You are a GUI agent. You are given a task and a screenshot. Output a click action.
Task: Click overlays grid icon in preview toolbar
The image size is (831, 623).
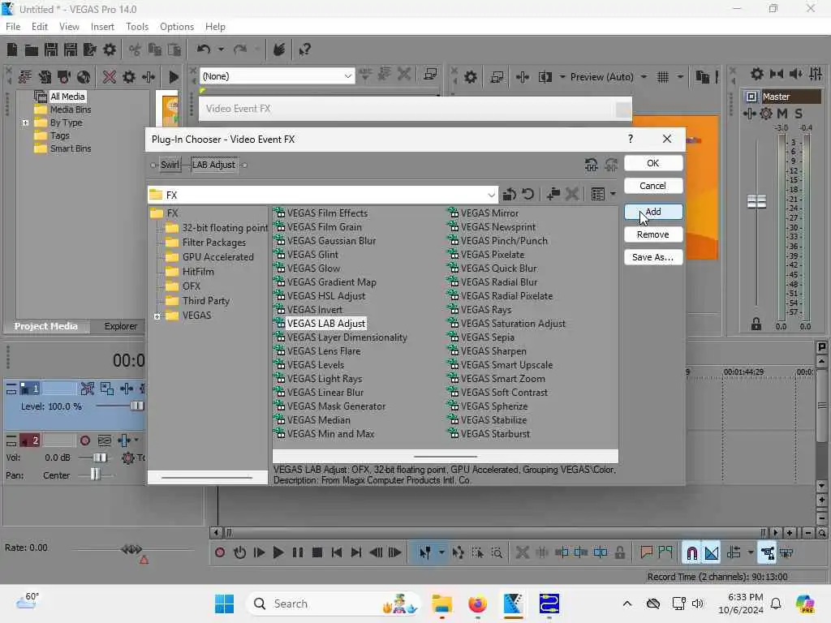pyautogui.click(x=662, y=77)
